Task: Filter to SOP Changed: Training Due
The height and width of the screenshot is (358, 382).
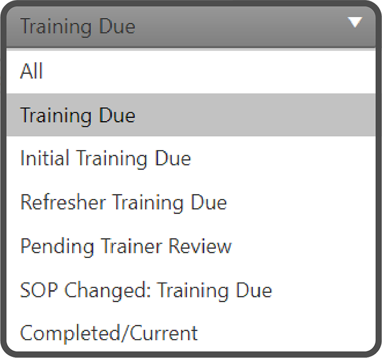Action: [x=146, y=290]
